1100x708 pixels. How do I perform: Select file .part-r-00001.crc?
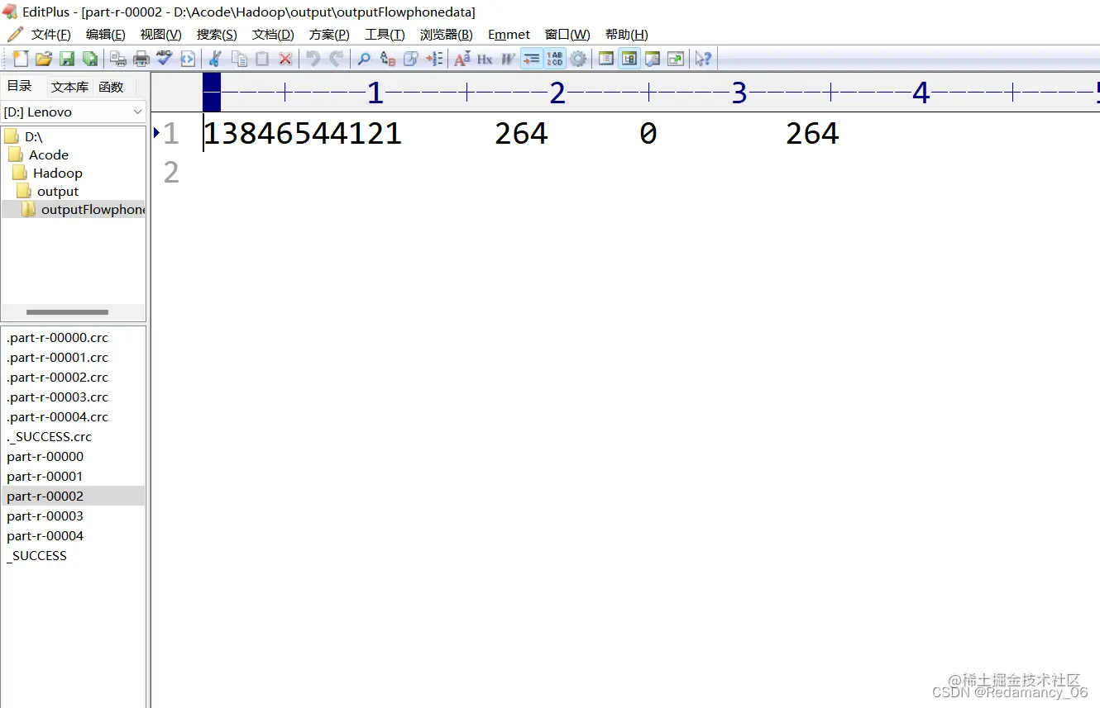point(57,357)
